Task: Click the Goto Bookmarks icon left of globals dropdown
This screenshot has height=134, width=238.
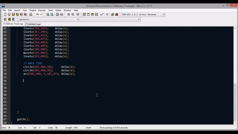Action: click(x=13, y=19)
